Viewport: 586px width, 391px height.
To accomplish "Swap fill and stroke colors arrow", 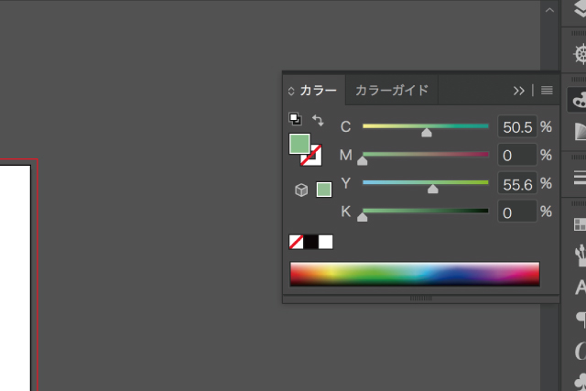I will click(318, 120).
